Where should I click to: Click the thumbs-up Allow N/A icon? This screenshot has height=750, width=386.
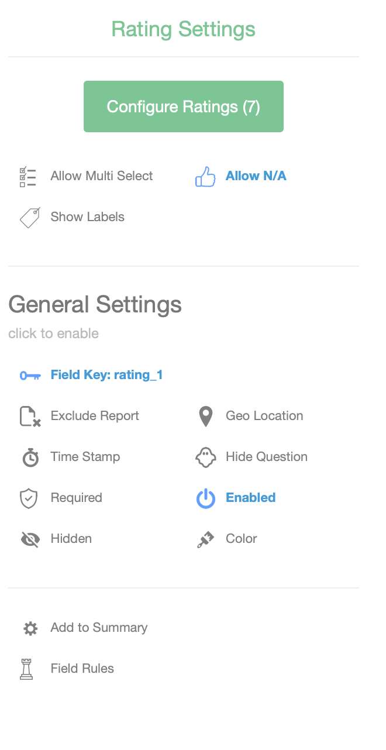coord(205,177)
